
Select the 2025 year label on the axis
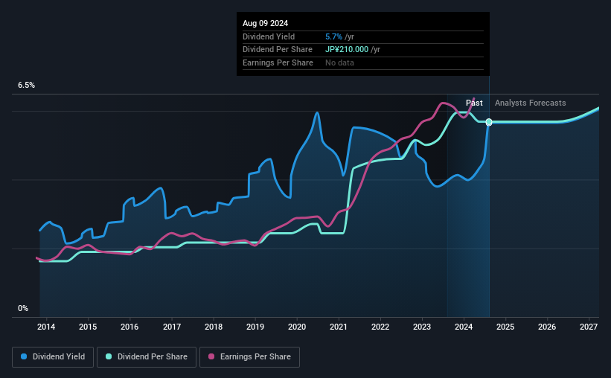click(x=505, y=327)
